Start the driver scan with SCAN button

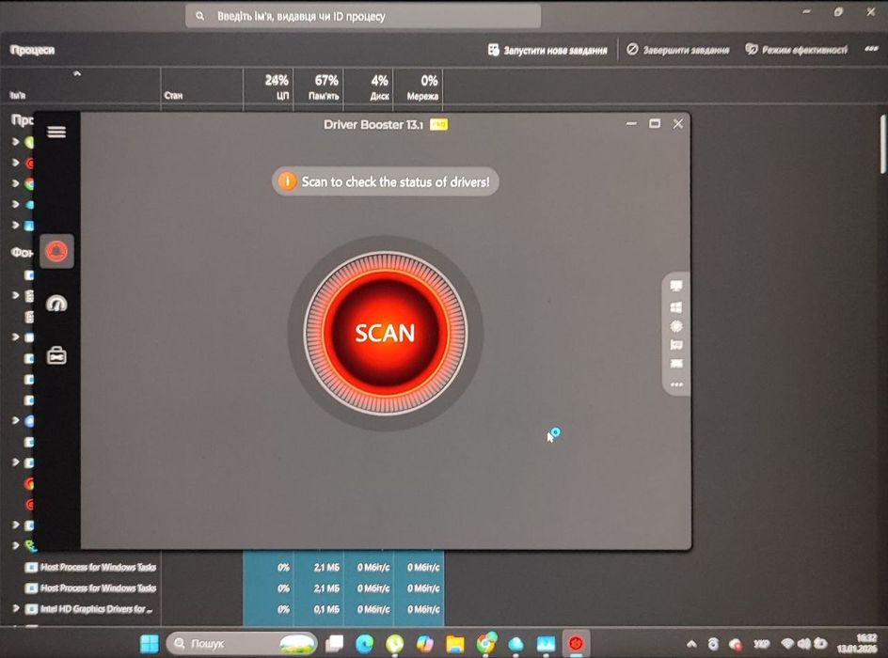(x=385, y=333)
